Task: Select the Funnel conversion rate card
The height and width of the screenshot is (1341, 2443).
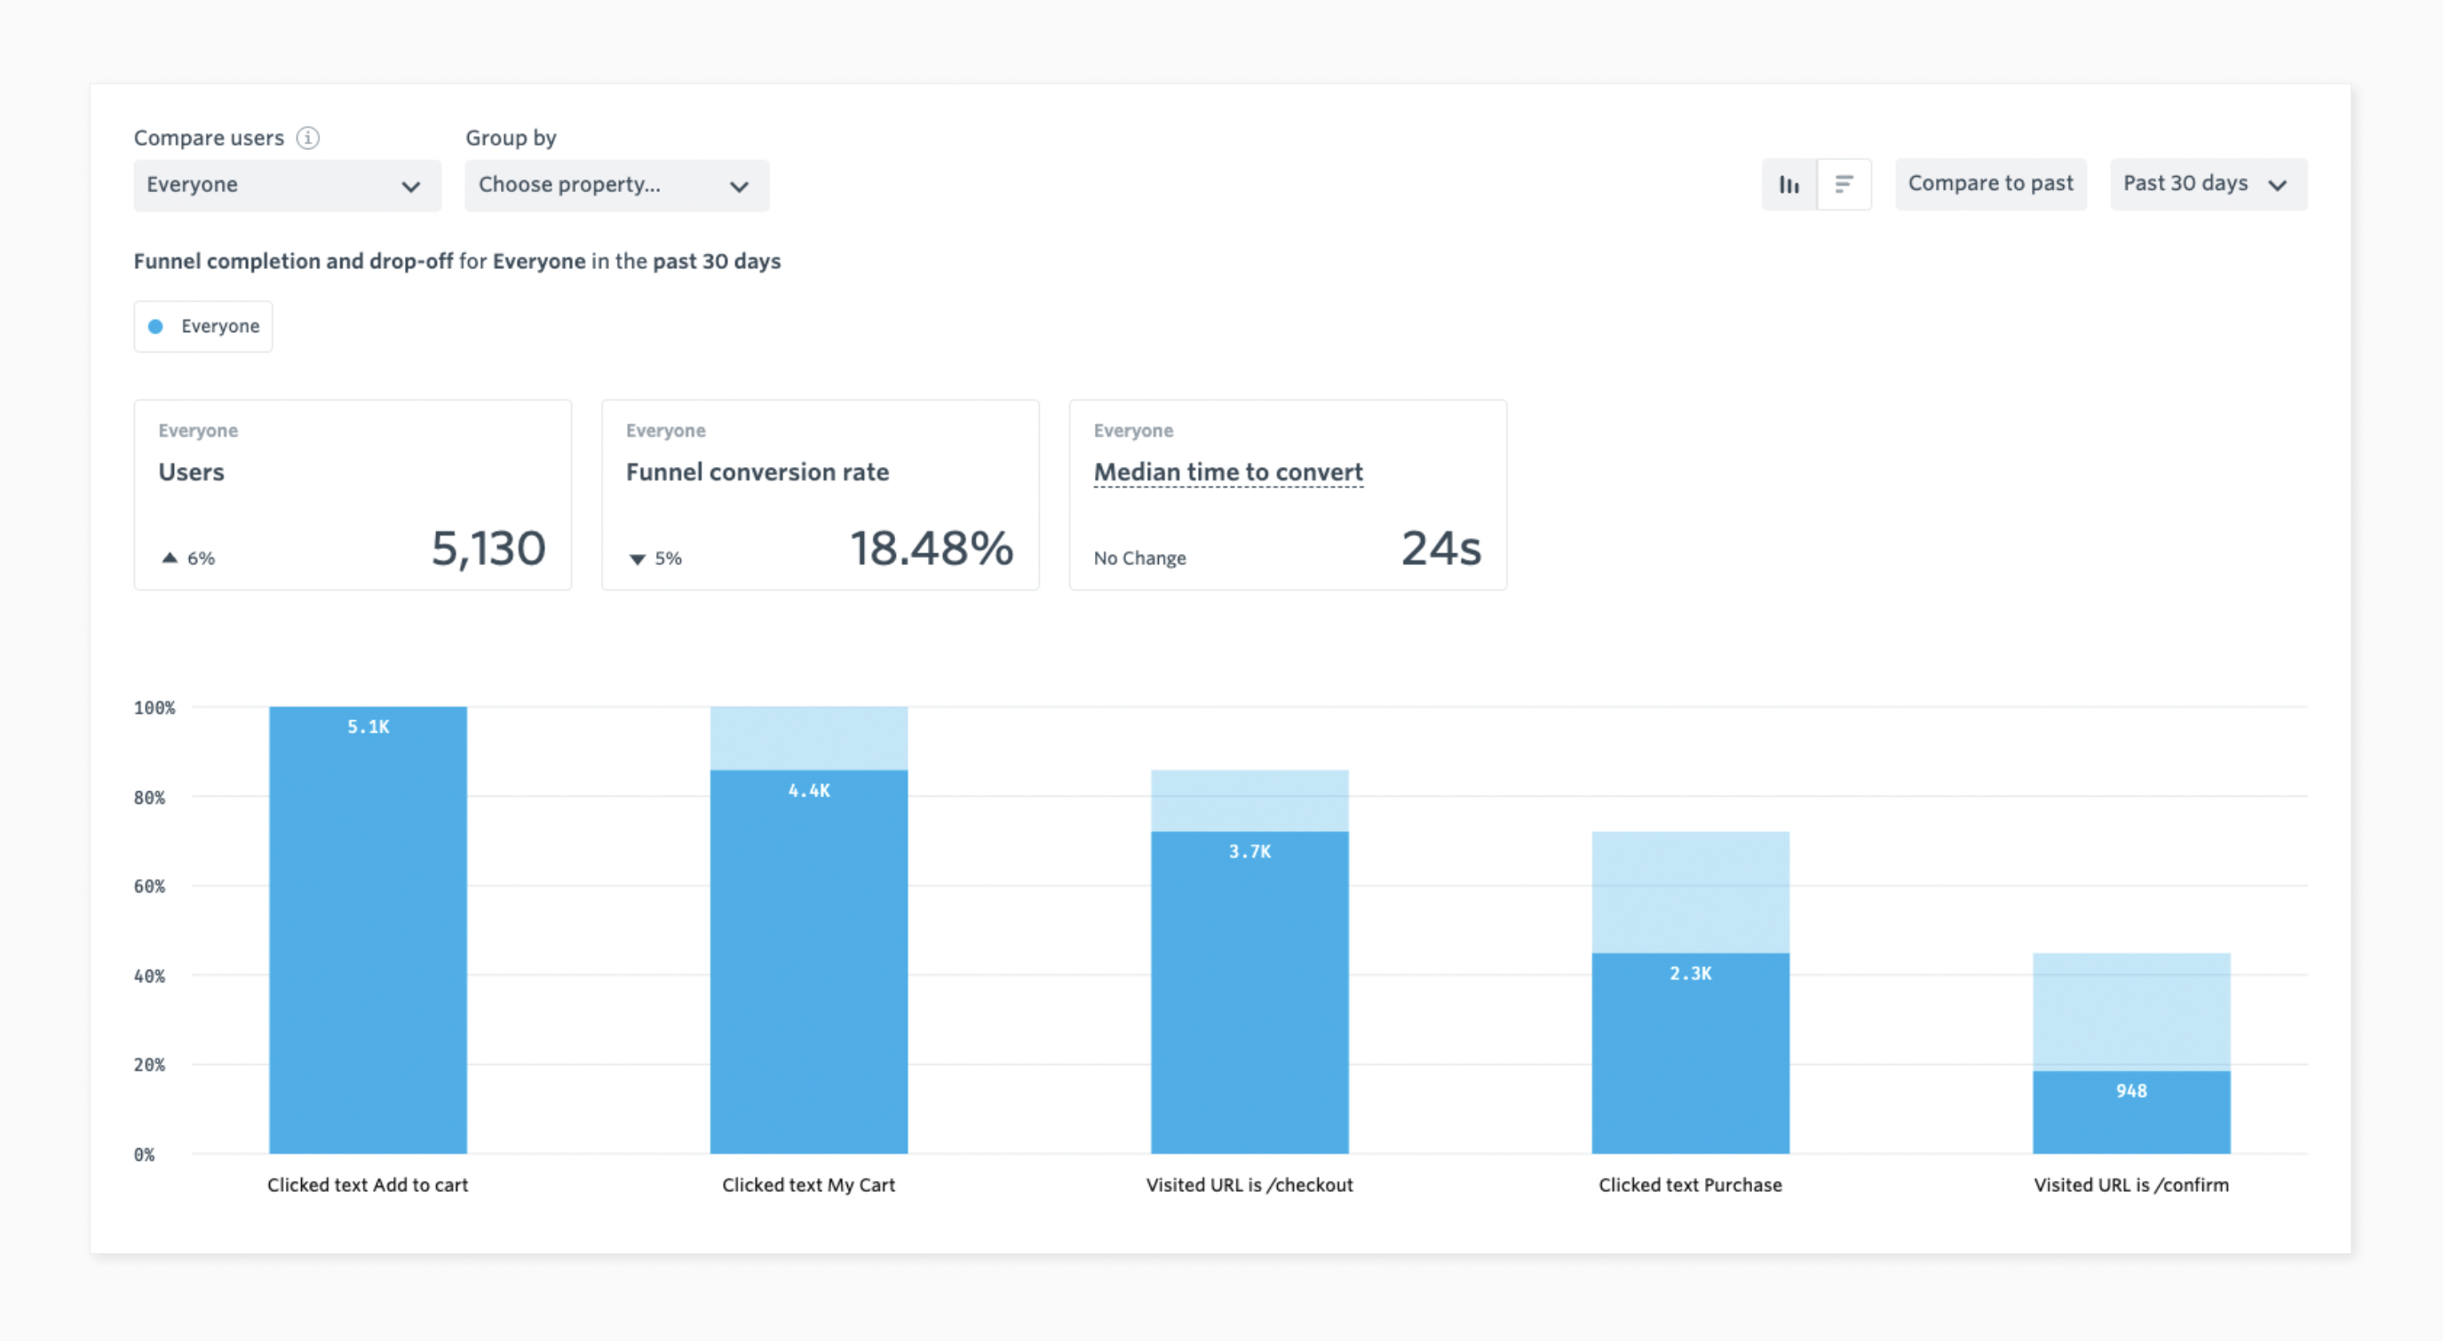Action: point(820,495)
